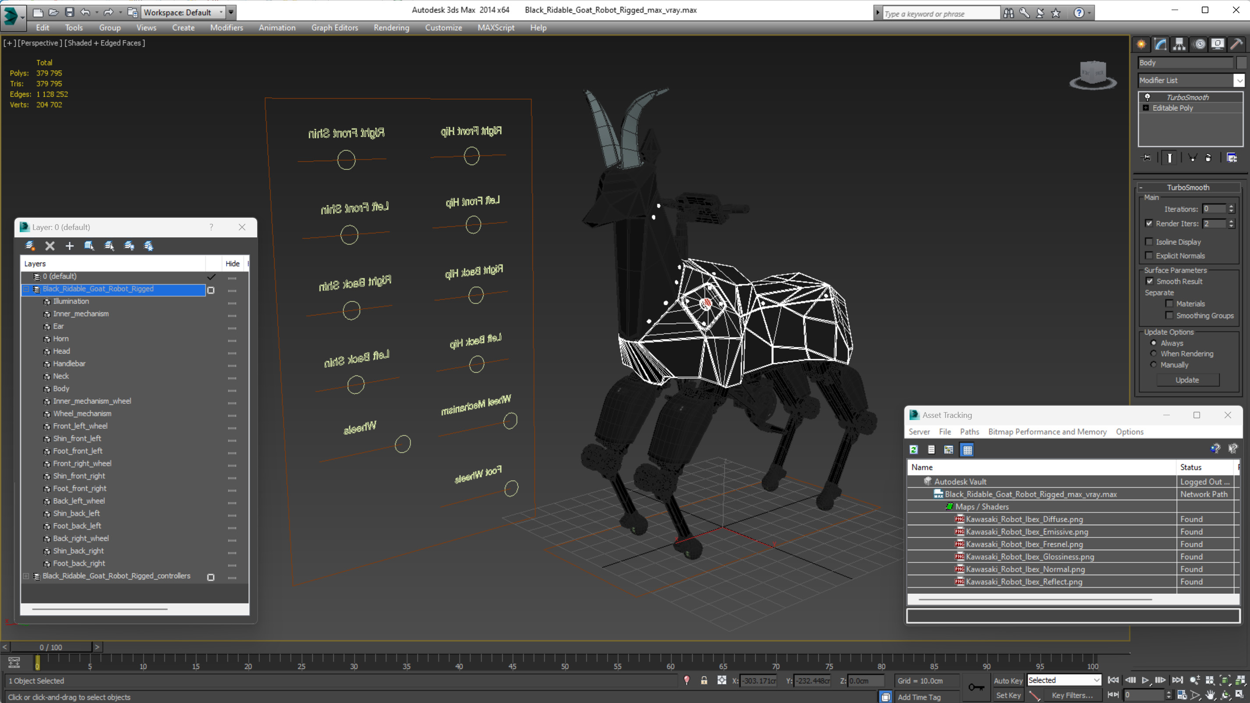Toggle the Smooth Result checkbox

tap(1150, 281)
